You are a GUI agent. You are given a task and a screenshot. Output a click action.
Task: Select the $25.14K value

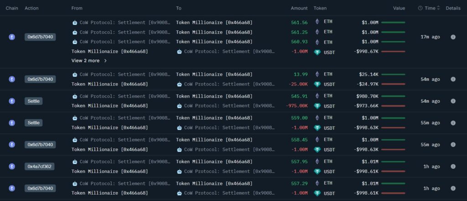coord(368,74)
